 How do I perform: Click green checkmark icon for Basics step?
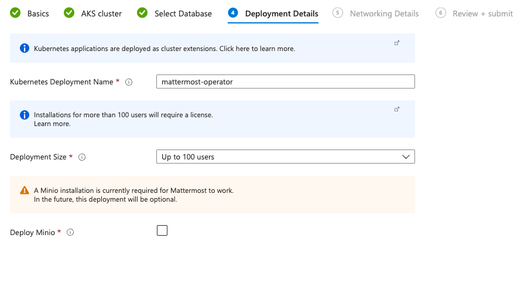click(15, 13)
